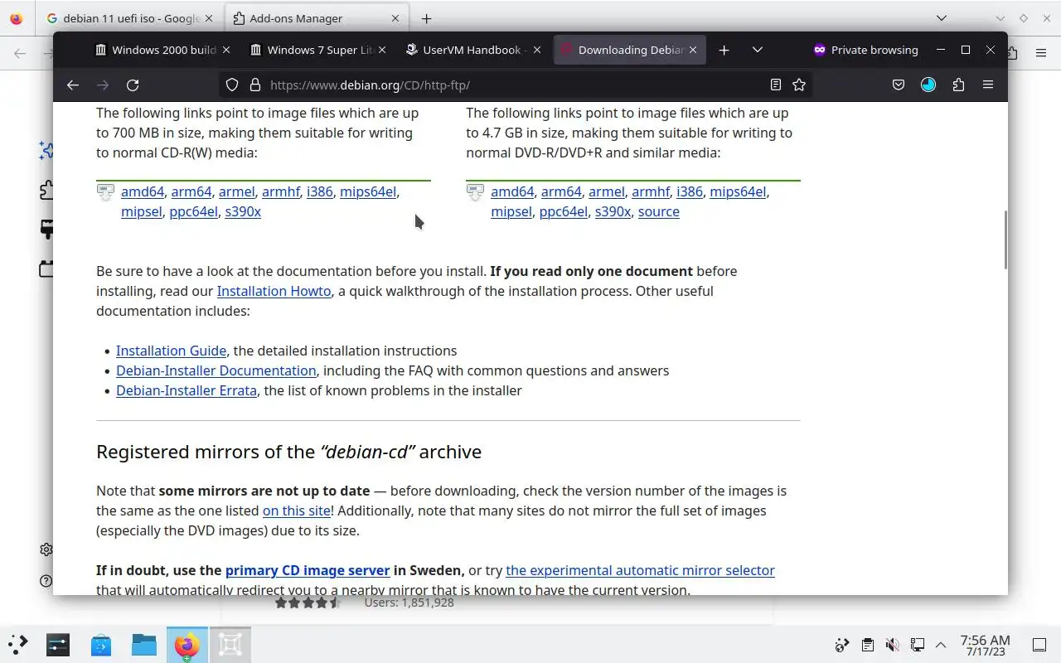The width and height of the screenshot is (1061, 663).
Task: Open the primary CD image server link
Action: coord(308,570)
